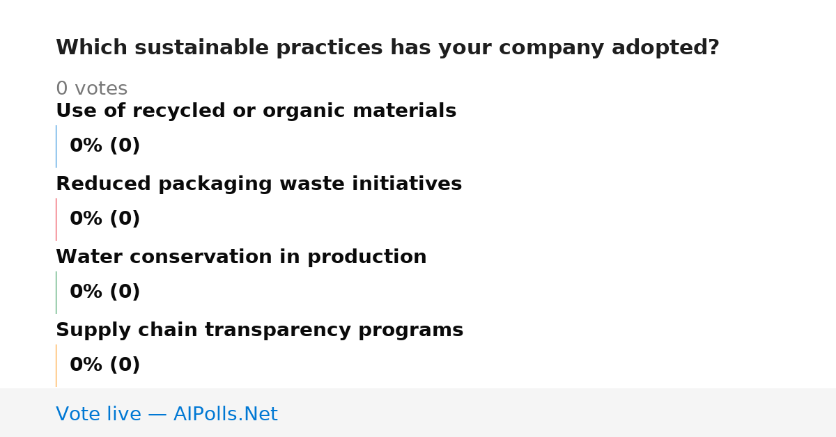Image resolution: width=836 pixels, height=437 pixels.
Task: Pick 'Supply chain transparency programs' option
Action: click(259, 331)
